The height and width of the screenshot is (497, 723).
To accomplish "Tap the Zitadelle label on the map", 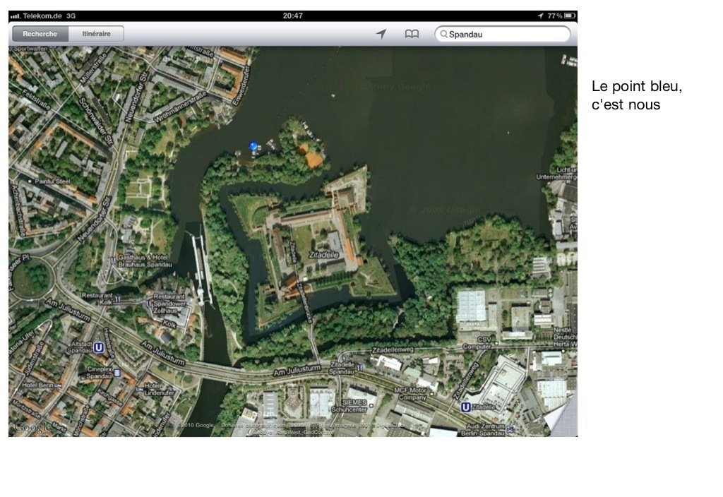I will coord(324,253).
